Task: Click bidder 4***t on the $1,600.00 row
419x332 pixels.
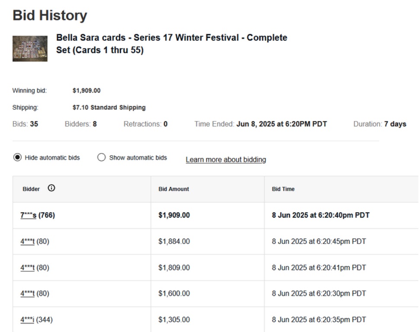Action: (x=27, y=294)
